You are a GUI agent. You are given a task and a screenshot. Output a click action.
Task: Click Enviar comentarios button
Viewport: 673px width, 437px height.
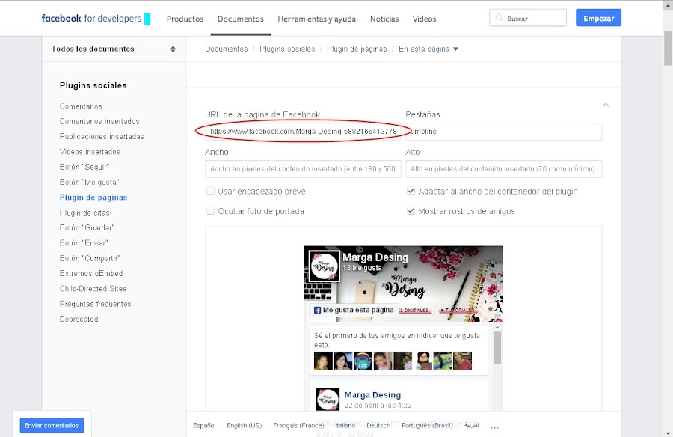(52, 425)
